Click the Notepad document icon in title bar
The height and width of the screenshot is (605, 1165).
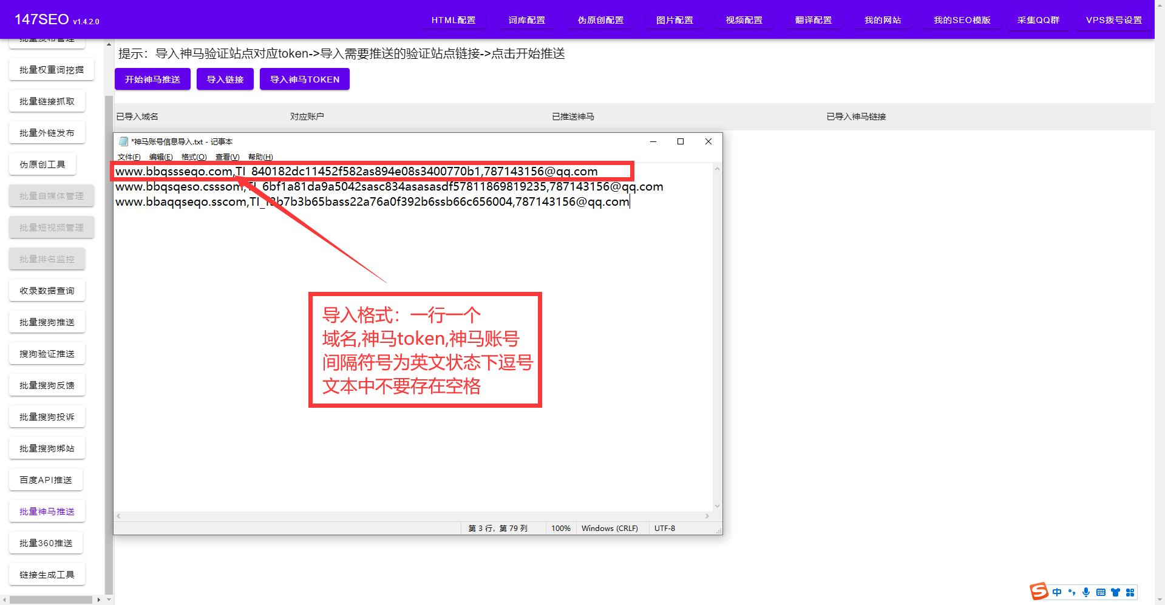coord(123,141)
